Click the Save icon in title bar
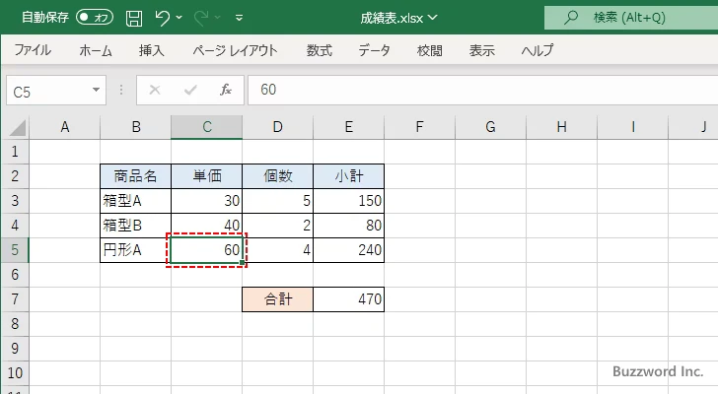Screen dimensions: 718x394 (x=134, y=17)
